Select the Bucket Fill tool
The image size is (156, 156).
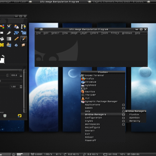[2, 39]
